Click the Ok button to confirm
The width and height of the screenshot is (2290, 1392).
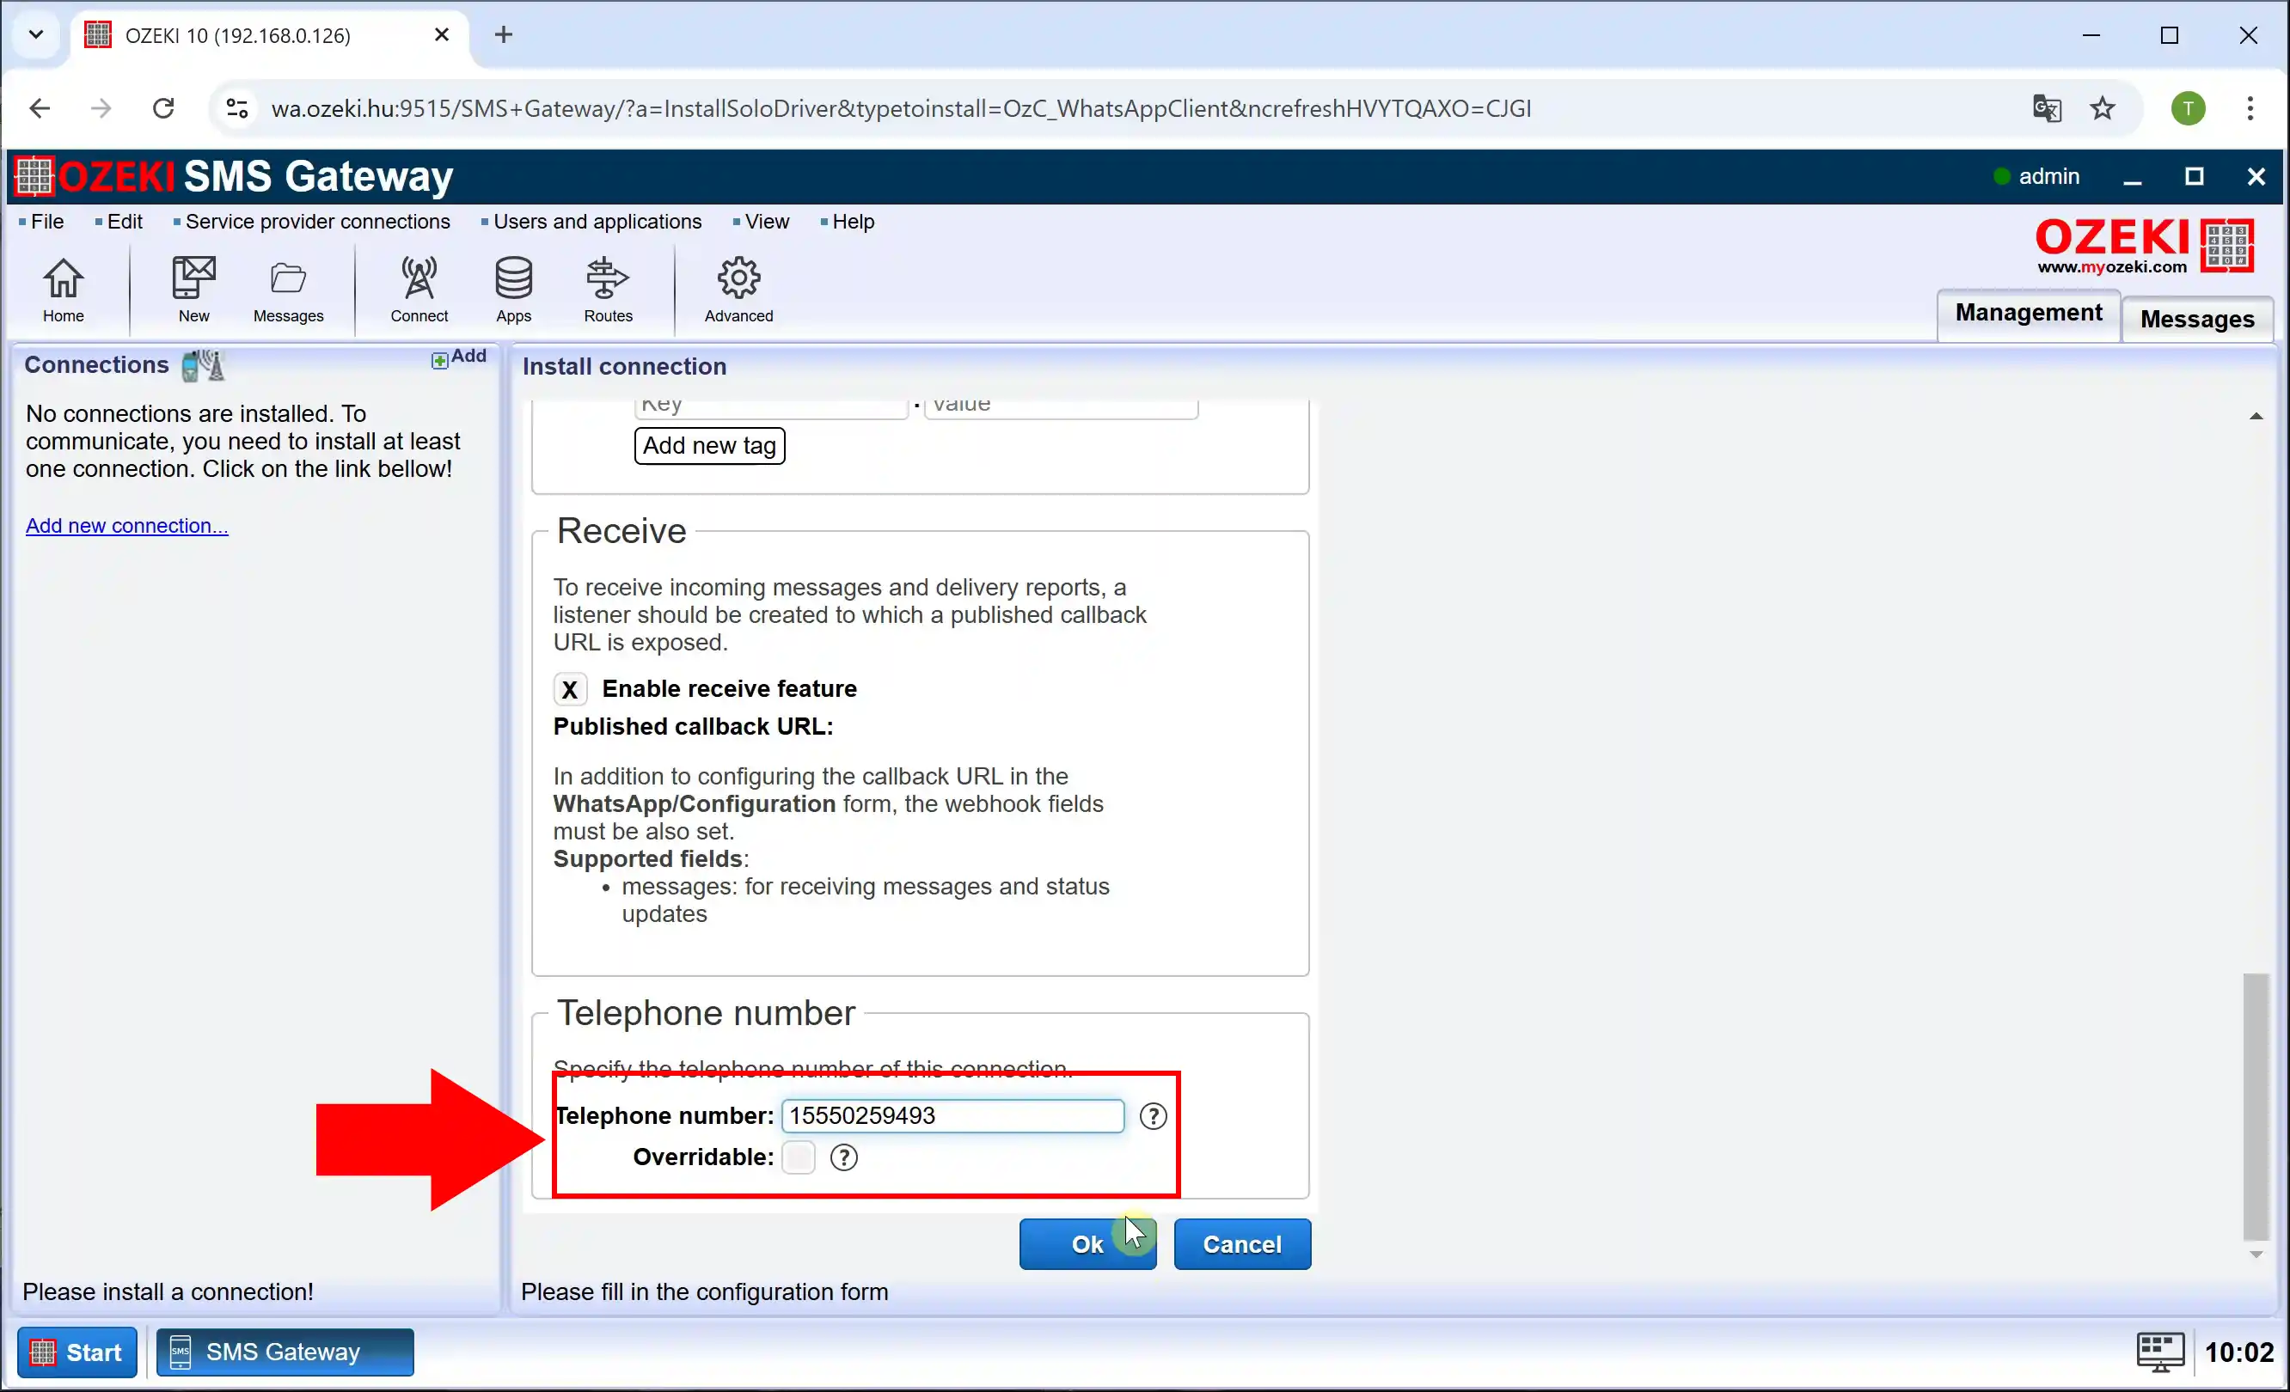pyautogui.click(x=1087, y=1243)
